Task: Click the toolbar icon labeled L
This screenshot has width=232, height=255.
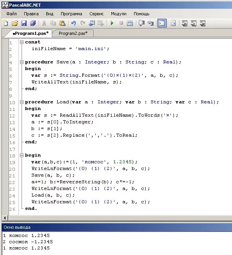Action: [x=194, y=23]
